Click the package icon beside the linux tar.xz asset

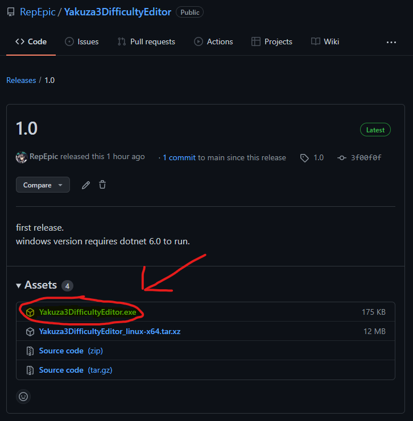[x=30, y=332]
